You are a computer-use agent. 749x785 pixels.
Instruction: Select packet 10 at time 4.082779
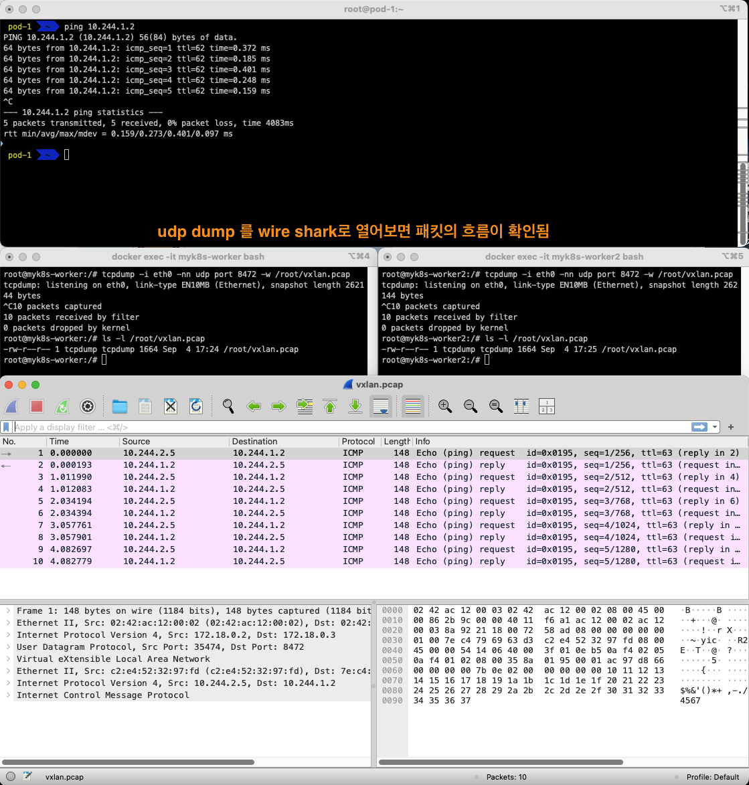click(375, 561)
